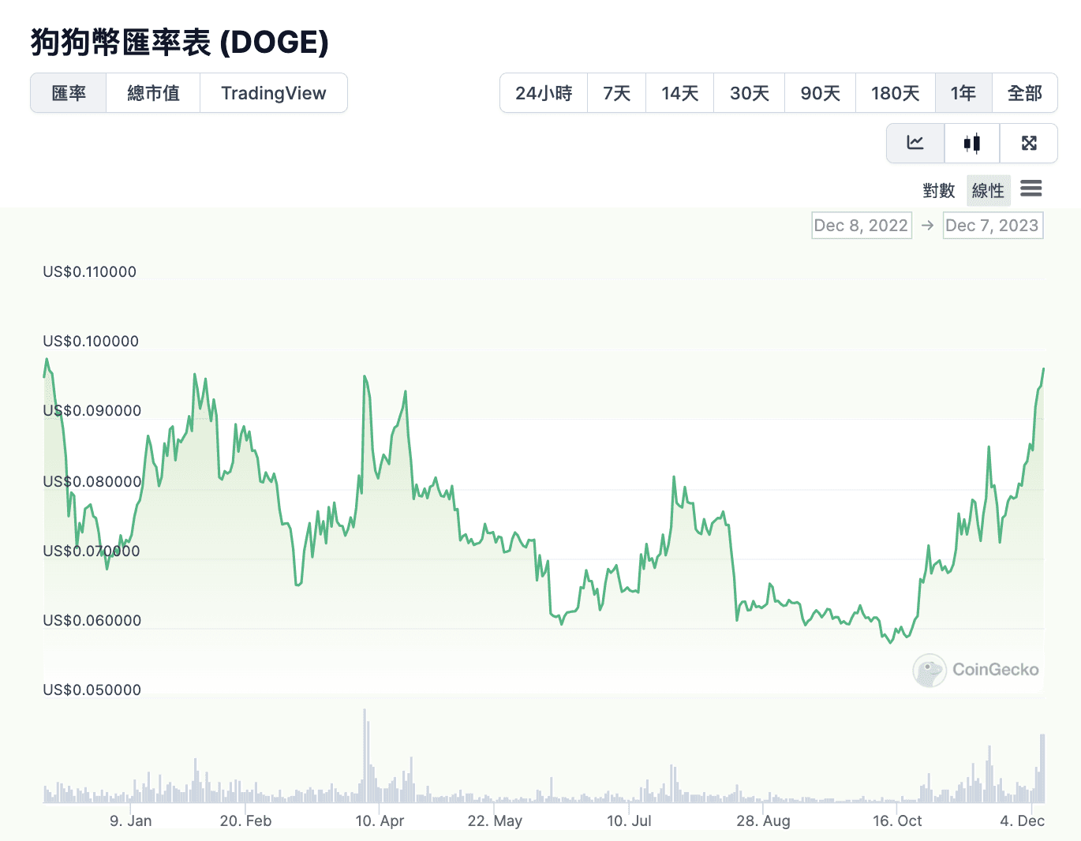This screenshot has height=841, width=1081.
Task: Click the 4. Dec date label
Action: 1023,820
